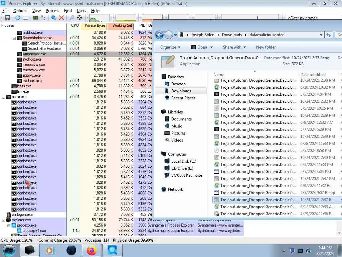Toggle the lower pane view toolbar icon
342x257 pixels.
(25, 18)
